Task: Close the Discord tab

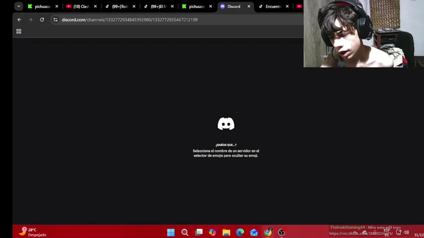Action: (249, 6)
